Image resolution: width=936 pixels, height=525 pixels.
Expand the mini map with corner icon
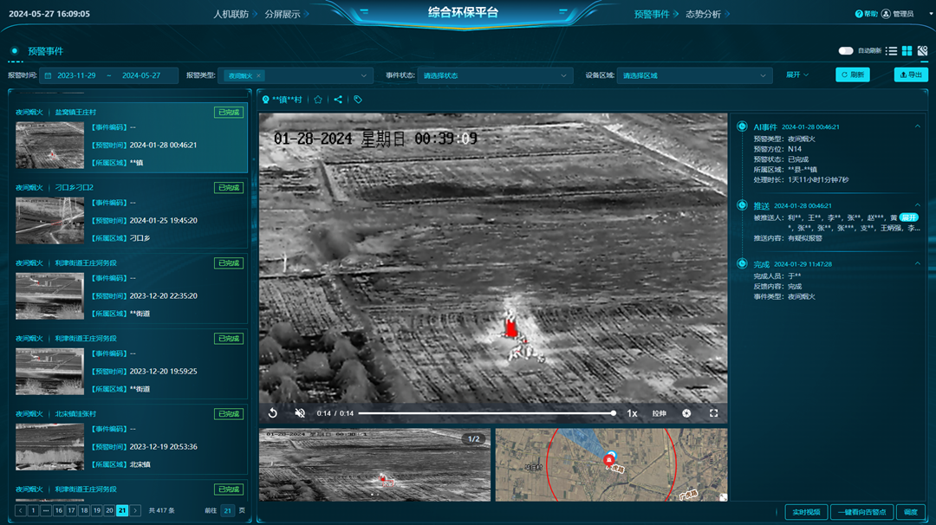click(723, 497)
